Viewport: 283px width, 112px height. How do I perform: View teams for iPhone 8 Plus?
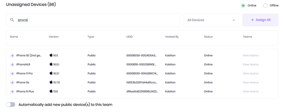tap(250, 91)
